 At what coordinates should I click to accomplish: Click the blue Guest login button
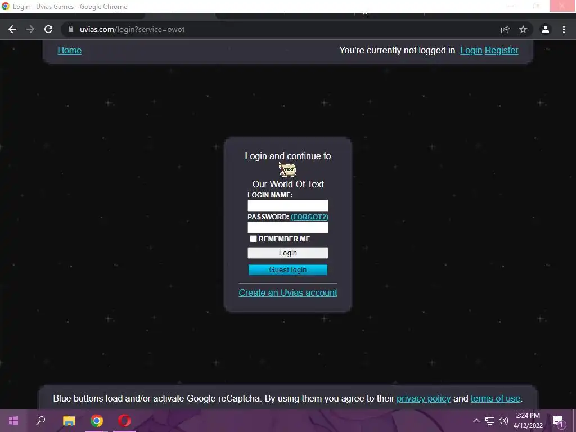(x=287, y=269)
